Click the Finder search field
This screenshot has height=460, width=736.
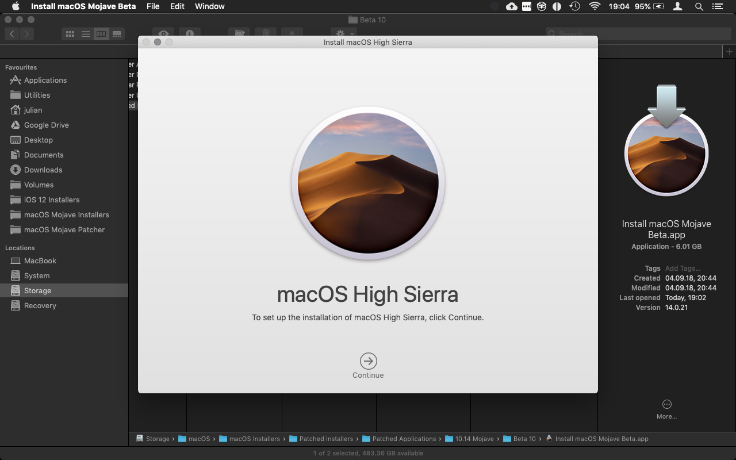point(638,34)
